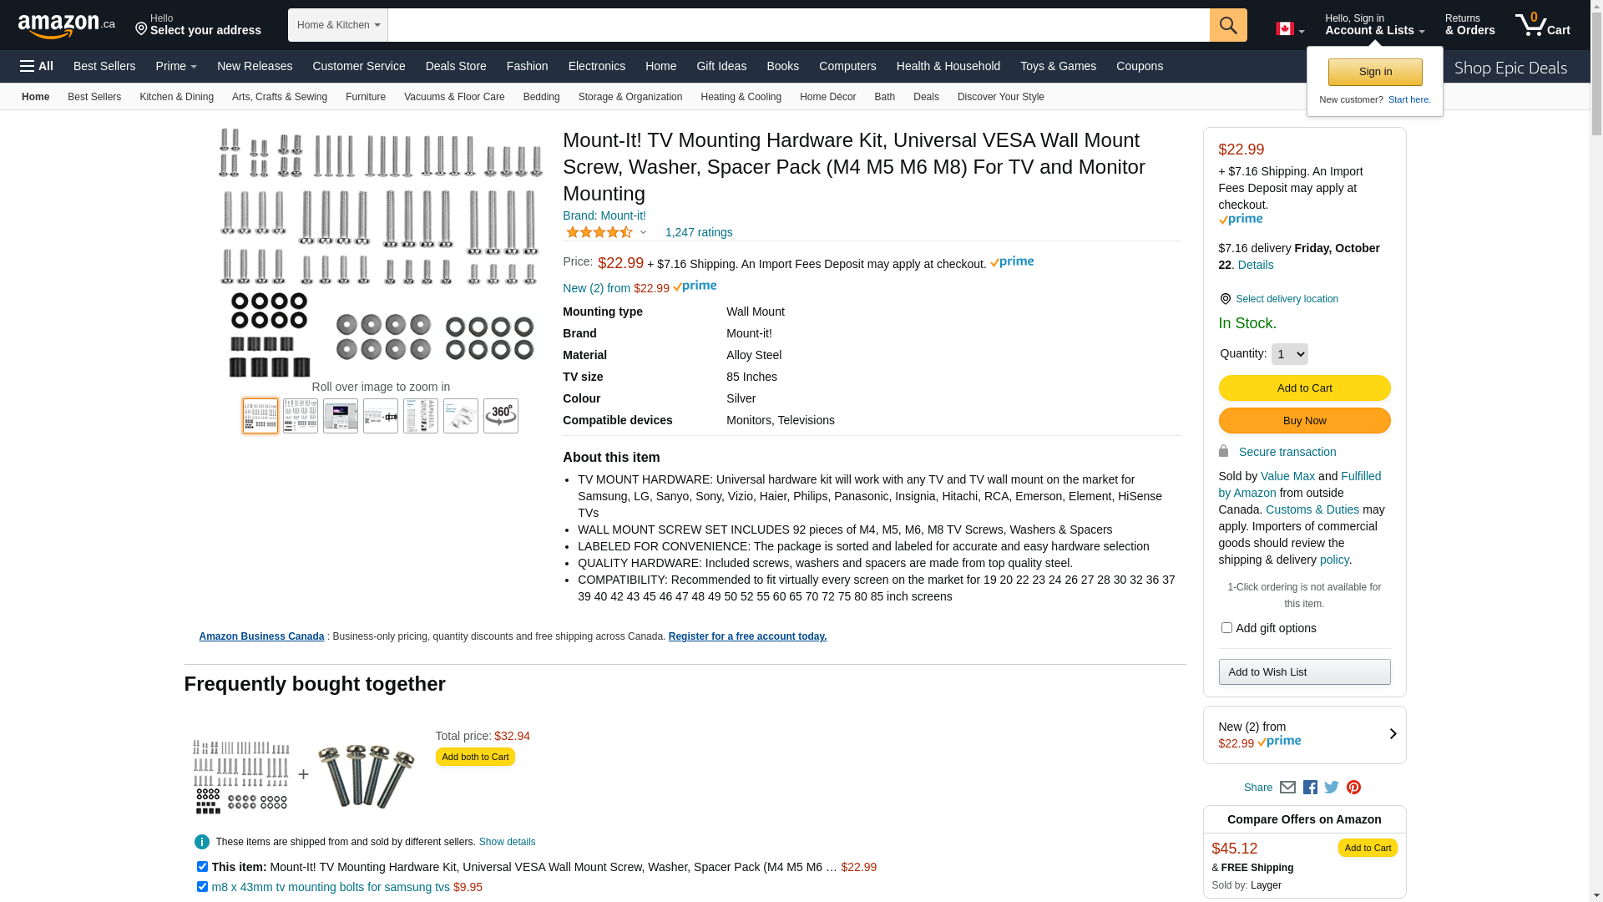Screen dimensions: 1603x902
Task: Click the Amazon.ca logo
Action: pyautogui.click(x=67, y=26)
